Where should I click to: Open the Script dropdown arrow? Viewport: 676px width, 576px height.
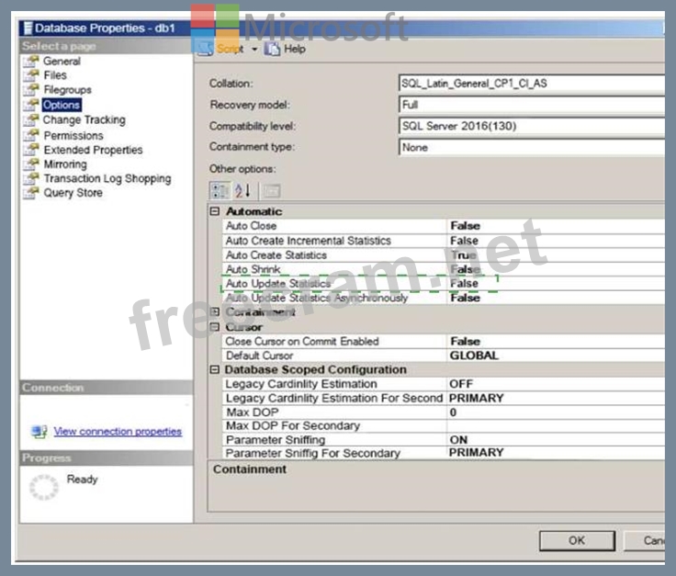[254, 50]
